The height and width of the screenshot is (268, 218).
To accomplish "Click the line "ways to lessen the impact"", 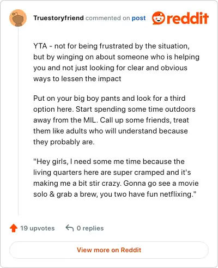I will pos(77,78).
